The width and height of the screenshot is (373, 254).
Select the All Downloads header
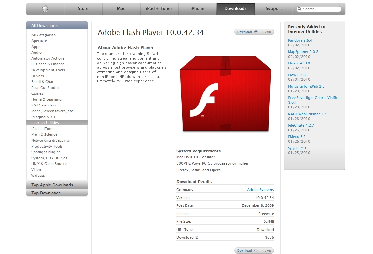click(x=57, y=25)
